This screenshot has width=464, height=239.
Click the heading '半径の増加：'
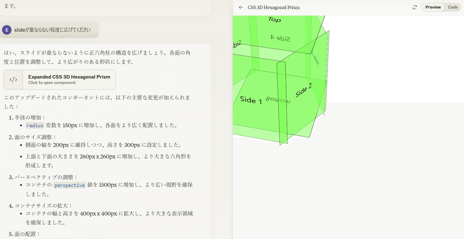tap(31, 117)
